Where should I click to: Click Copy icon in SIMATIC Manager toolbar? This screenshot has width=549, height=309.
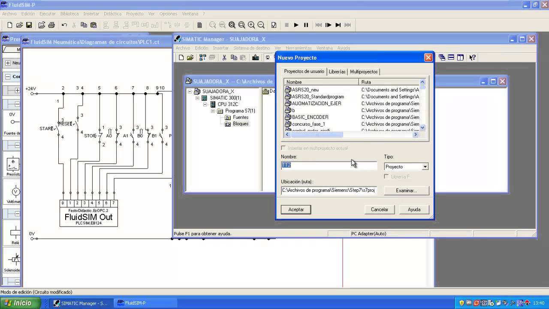[x=233, y=58]
